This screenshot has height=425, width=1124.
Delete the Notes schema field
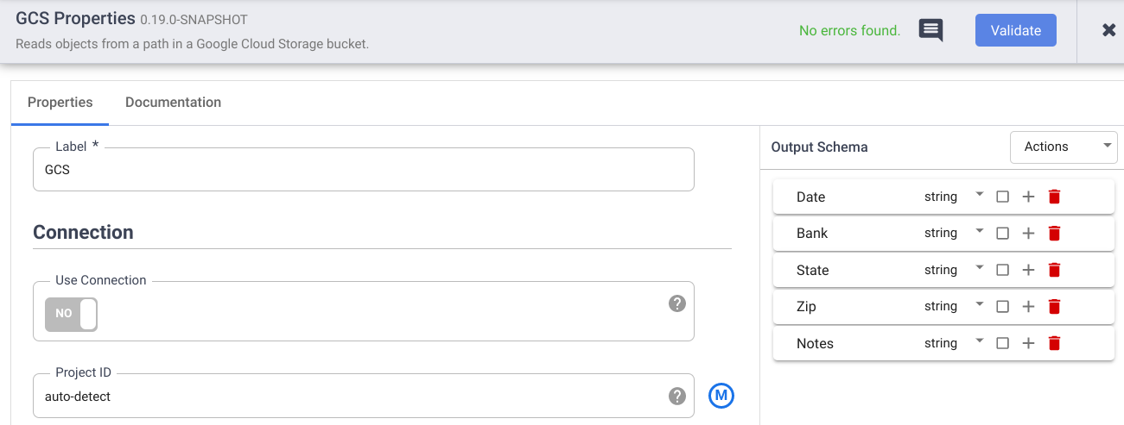point(1054,343)
